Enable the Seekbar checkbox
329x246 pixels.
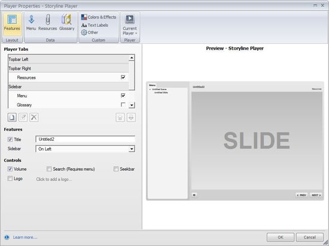(116, 169)
